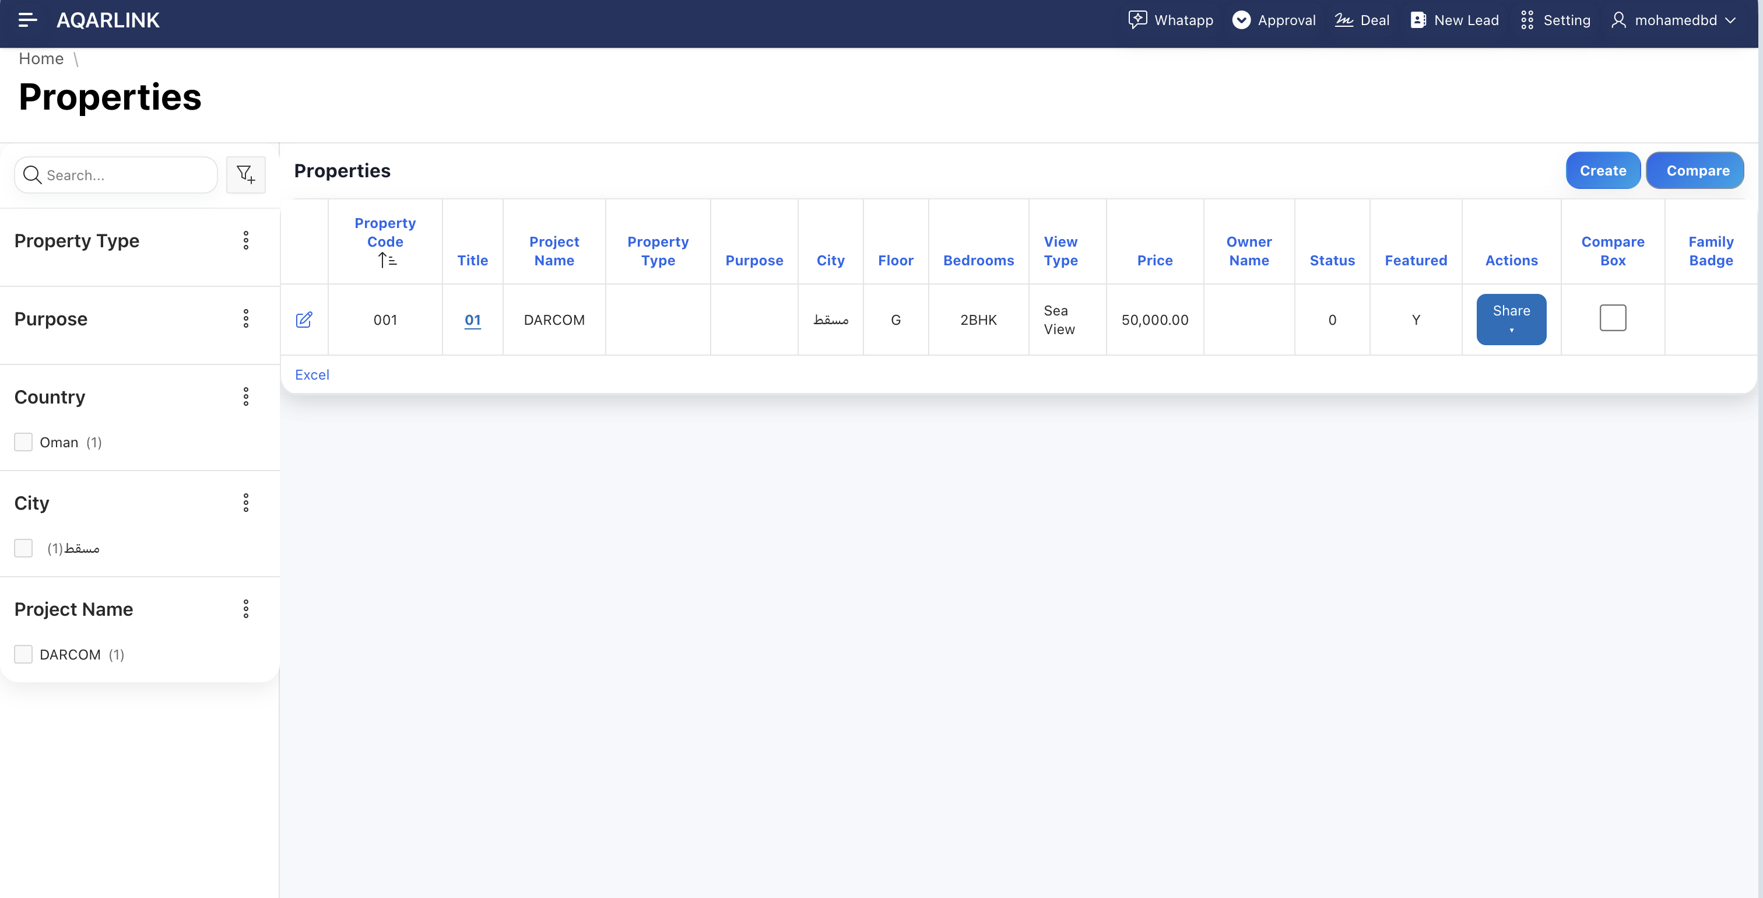Image resolution: width=1763 pixels, height=898 pixels.
Task: Open the City facet options menu
Action: point(245,503)
